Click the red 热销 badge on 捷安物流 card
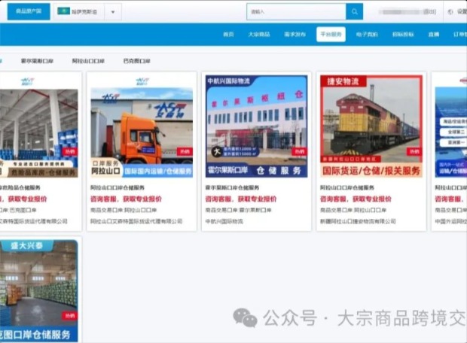467x343 pixels. point(414,152)
